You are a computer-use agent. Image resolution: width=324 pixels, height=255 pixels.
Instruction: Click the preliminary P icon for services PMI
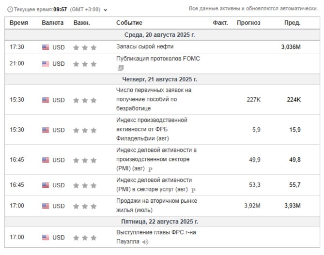coord(193,190)
